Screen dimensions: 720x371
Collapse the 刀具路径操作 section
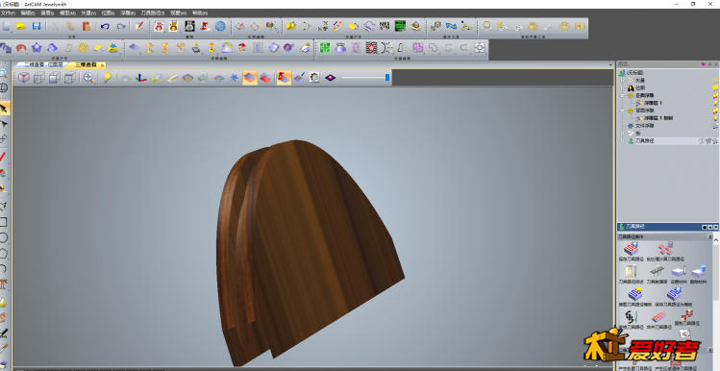point(709,237)
